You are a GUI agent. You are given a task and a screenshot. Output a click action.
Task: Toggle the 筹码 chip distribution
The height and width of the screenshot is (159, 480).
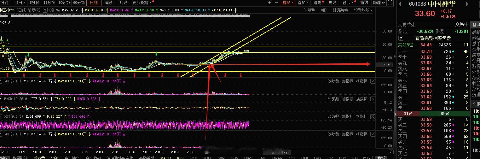point(318,3)
